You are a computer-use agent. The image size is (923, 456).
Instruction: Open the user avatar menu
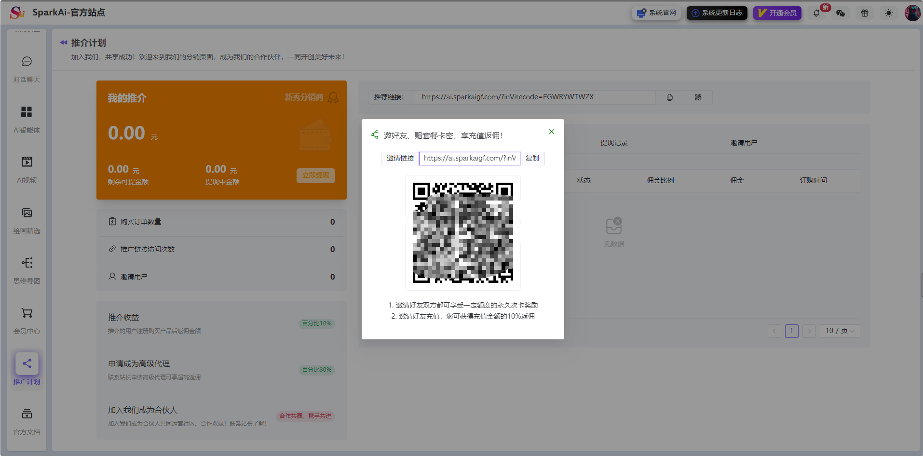(912, 13)
